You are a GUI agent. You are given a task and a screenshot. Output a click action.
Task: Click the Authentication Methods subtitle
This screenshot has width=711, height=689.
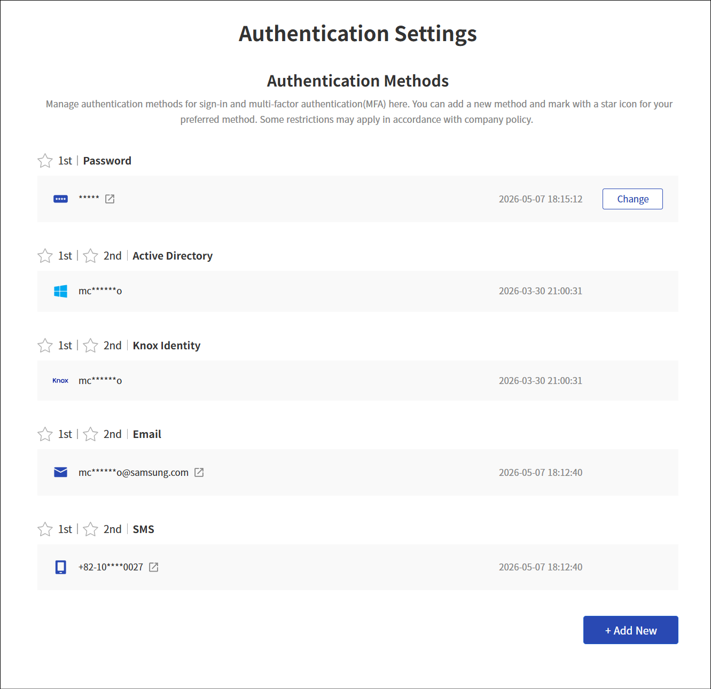click(358, 81)
